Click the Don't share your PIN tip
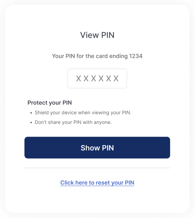 tap(73, 122)
